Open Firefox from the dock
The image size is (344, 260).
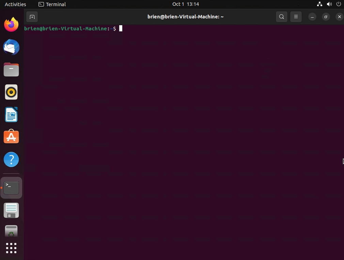click(x=11, y=24)
